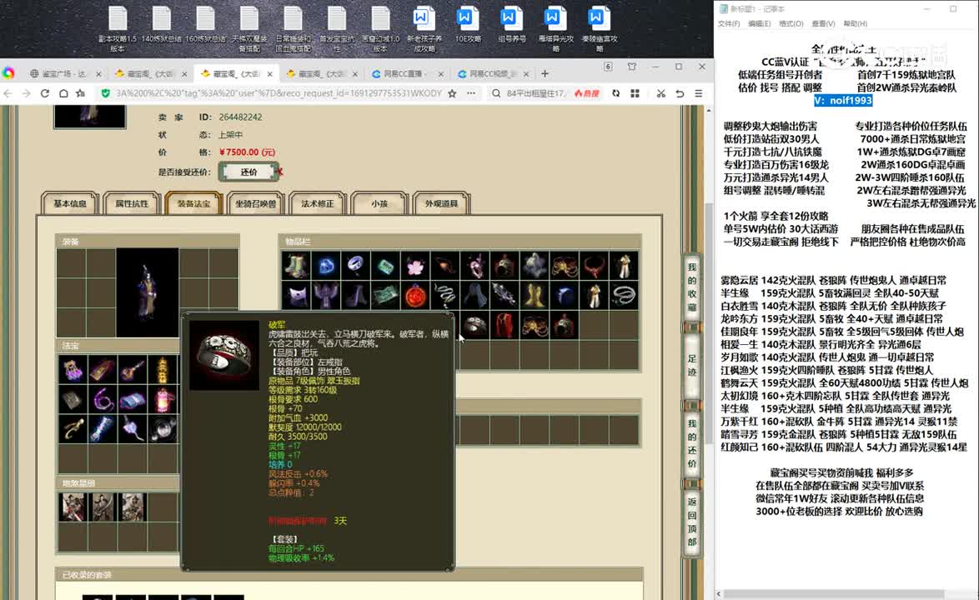Image resolution: width=979 pixels, height=600 pixels.
Task: Select the golden boots in second inventory row
Action: 535,296
